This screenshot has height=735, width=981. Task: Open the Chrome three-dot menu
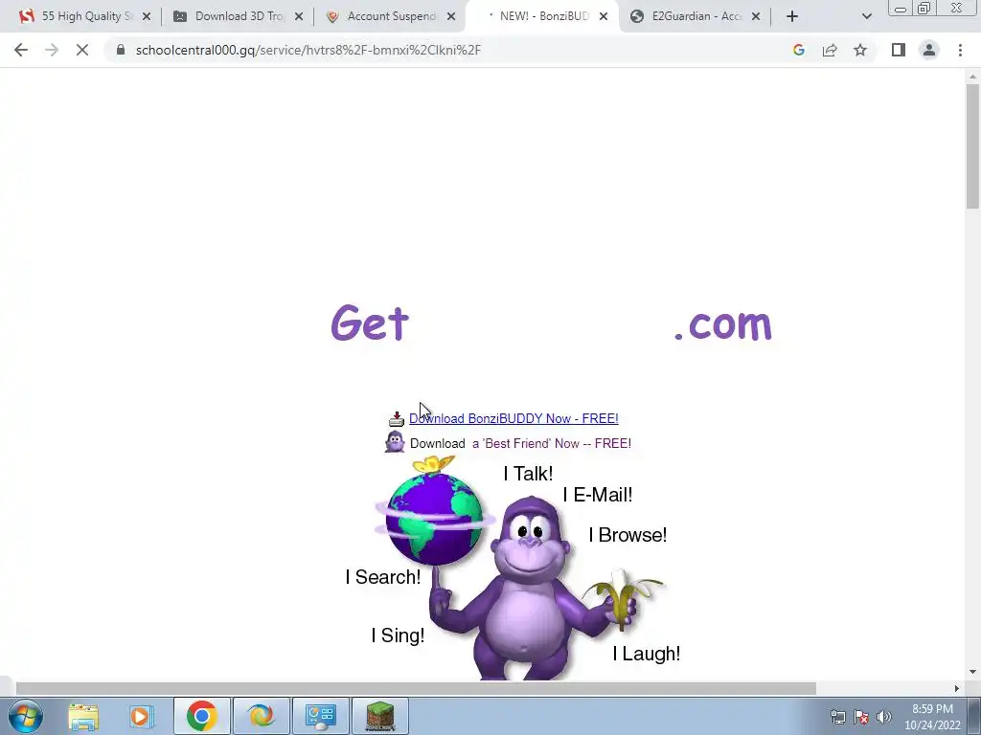tap(960, 50)
